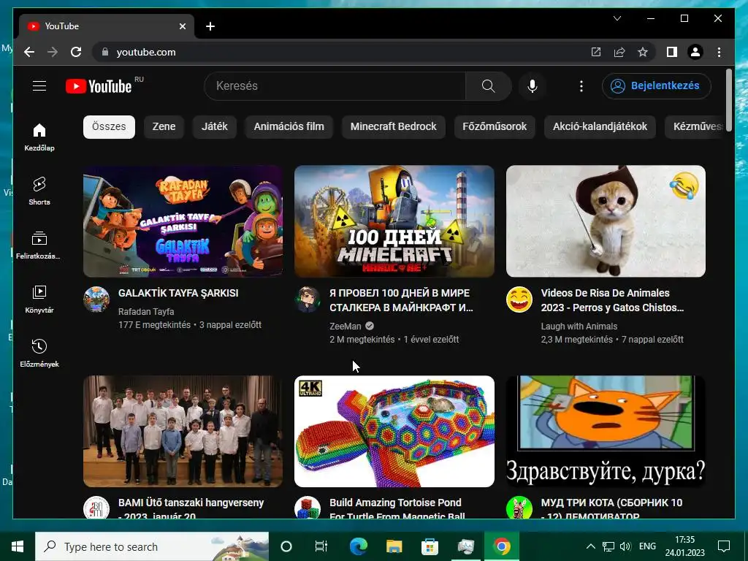Click Я ПРОВЕЛ 100 ДНЕЙ video title
Screen dimensions: 748x561
point(401,300)
